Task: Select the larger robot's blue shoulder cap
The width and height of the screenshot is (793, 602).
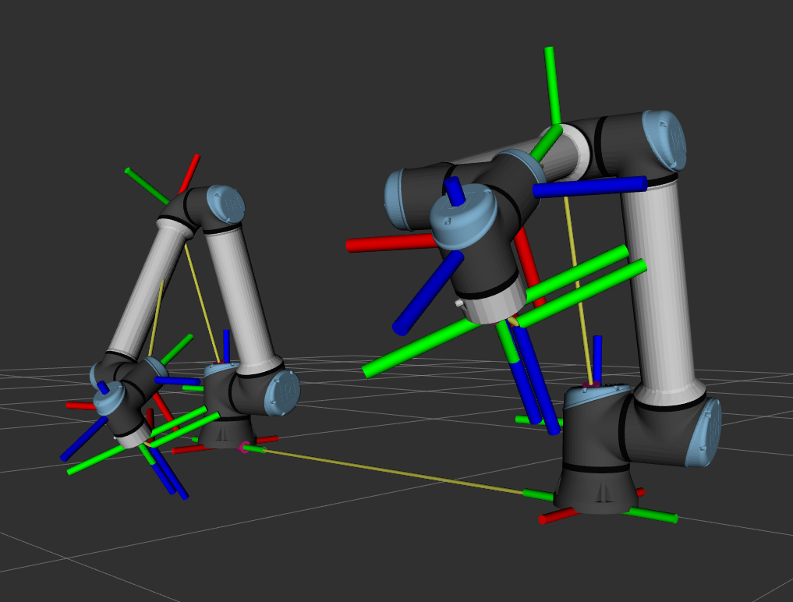Action: (704, 432)
